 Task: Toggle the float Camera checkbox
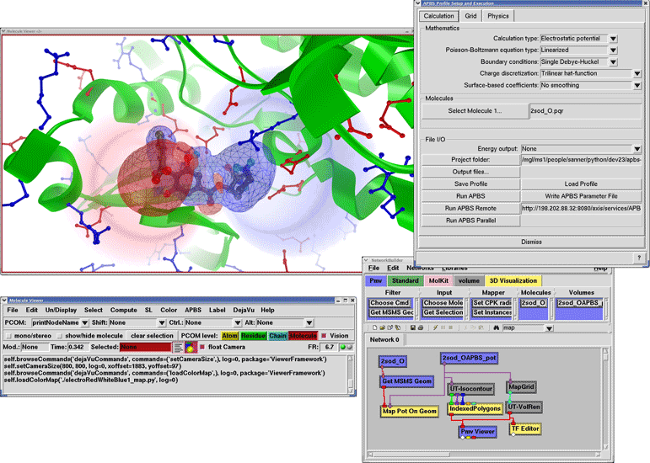202,347
